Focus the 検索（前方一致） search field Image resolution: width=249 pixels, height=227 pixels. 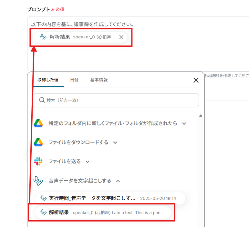(119, 100)
